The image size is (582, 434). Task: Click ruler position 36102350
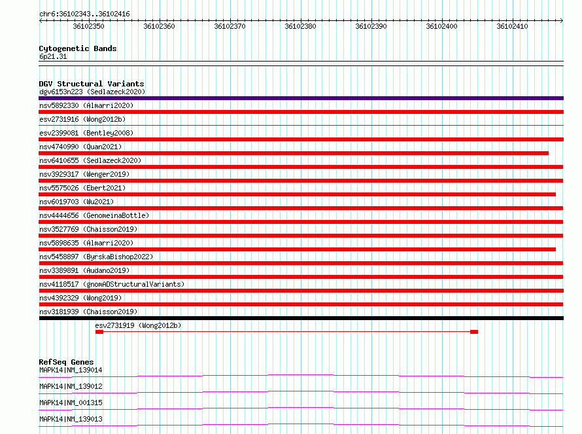coord(88,26)
